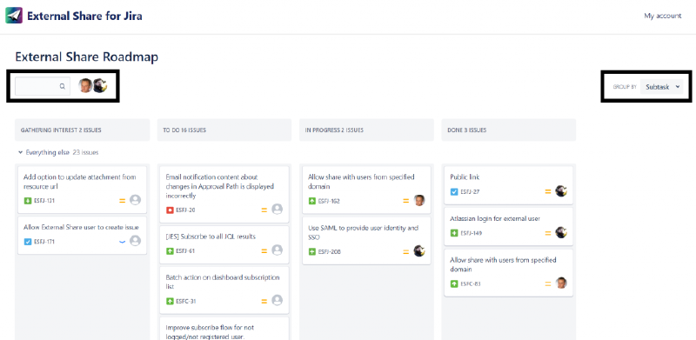696x340 pixels.
Task: Click the new feature plus icon for ESFJ-208
Action: pos(311,251)
